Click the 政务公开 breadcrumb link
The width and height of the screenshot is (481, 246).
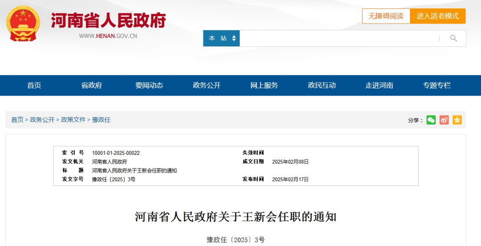tap(42, 120)
